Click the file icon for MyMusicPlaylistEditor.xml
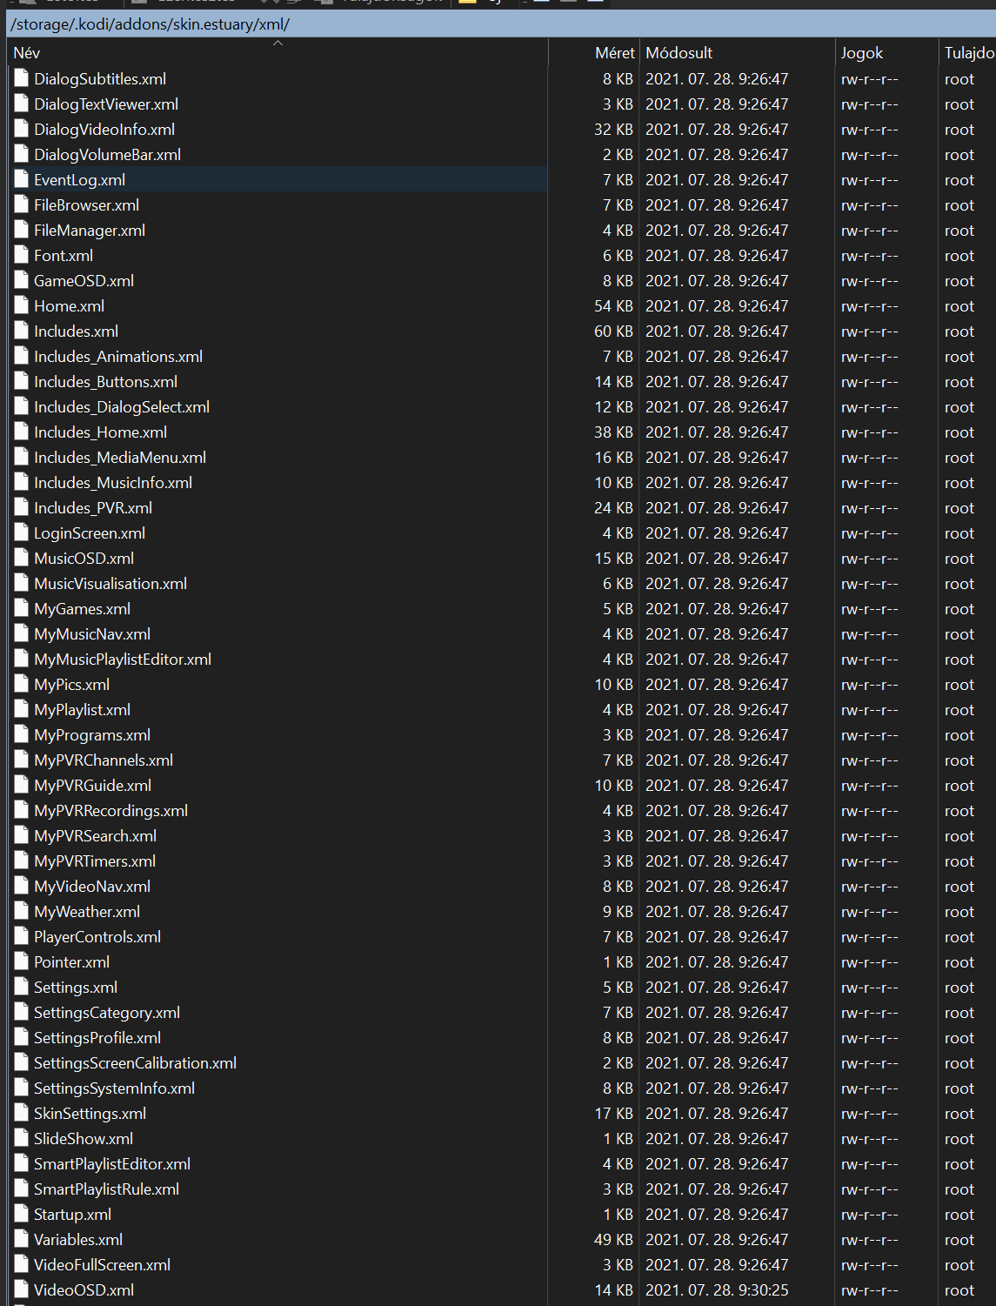Screen dimensions: 996x1306 [x=22, y=659]
